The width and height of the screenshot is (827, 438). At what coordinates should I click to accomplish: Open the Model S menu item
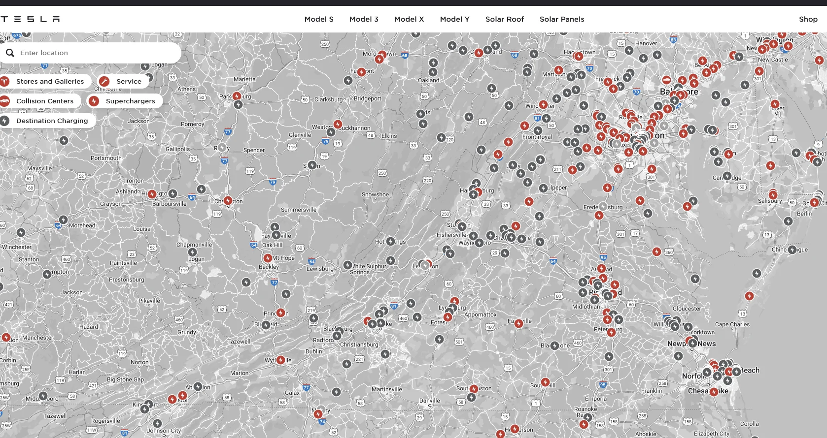319,19
